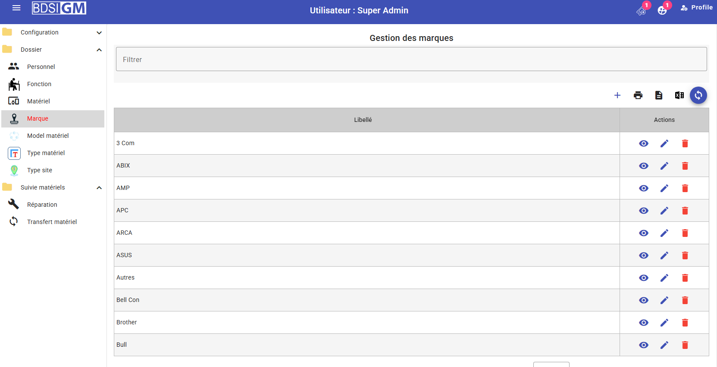Print the marques list

(x=638, y=95)
